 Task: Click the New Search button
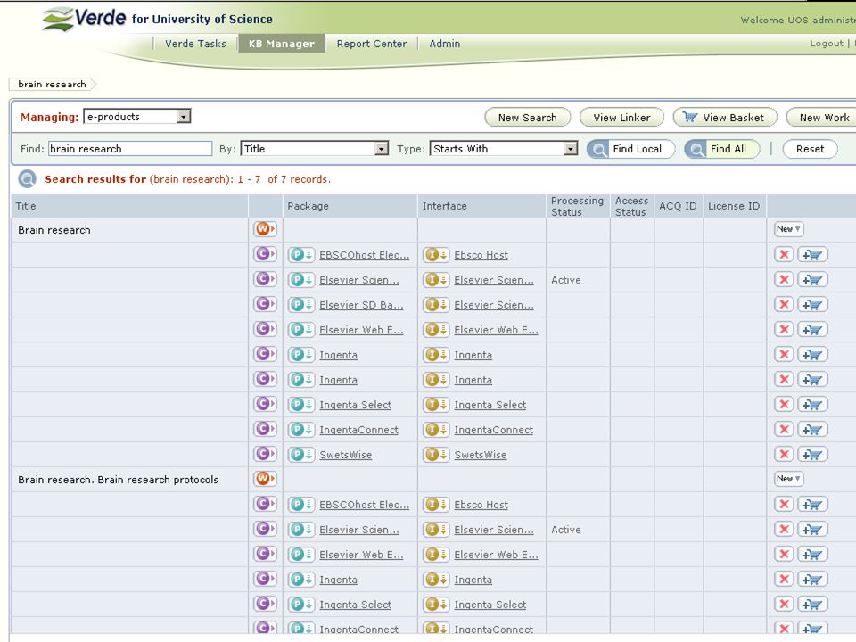pos(527,118)
